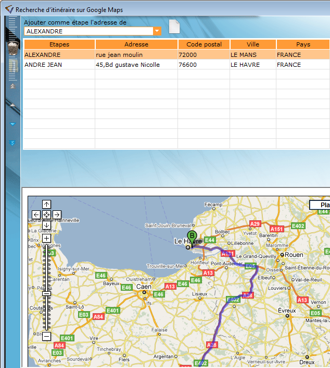Pan the map left with arrow button

36,215
